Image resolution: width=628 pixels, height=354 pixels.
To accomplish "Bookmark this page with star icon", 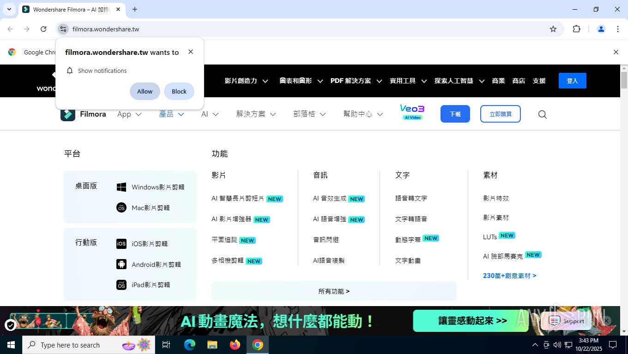I will tap(553, 29).
